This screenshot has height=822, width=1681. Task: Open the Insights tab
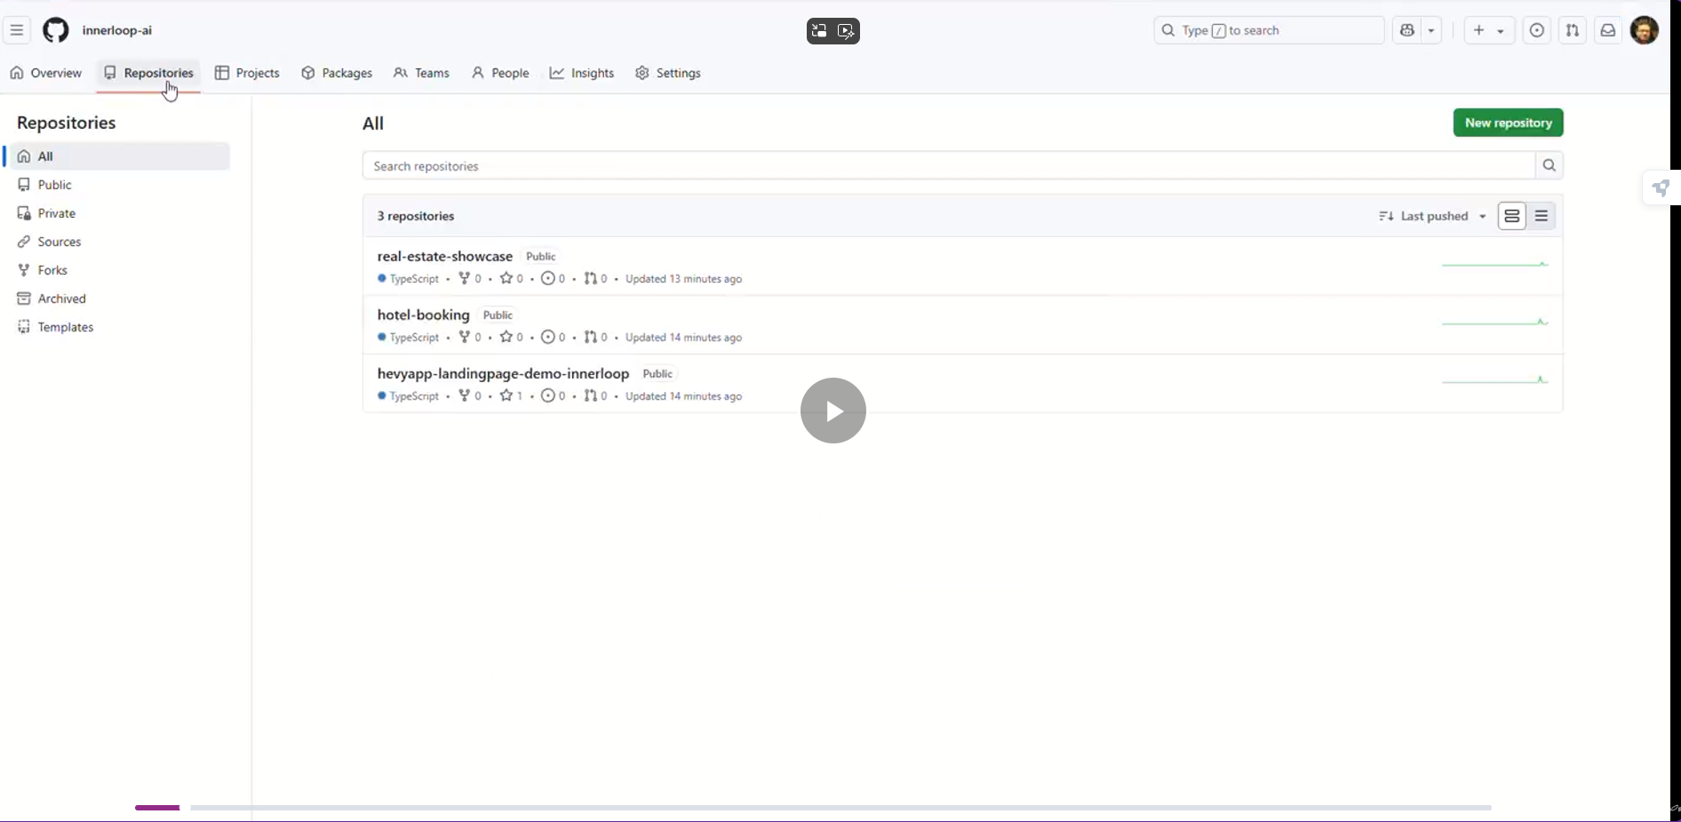(x=582, y=73)
